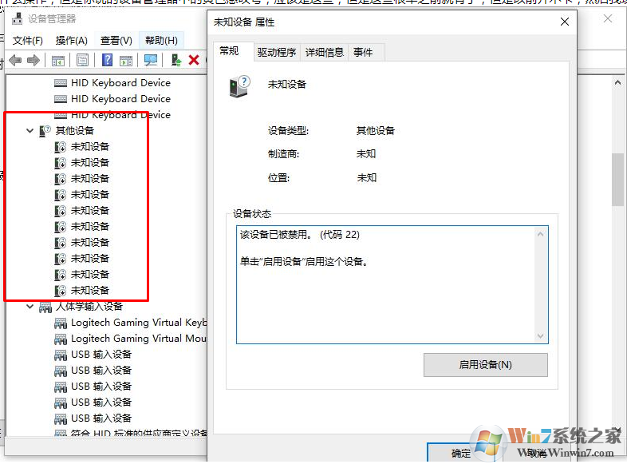This screenshot has width=627, height=464.
Task: Toggle the show/hide console tree icon
Action: coord(58,61)
